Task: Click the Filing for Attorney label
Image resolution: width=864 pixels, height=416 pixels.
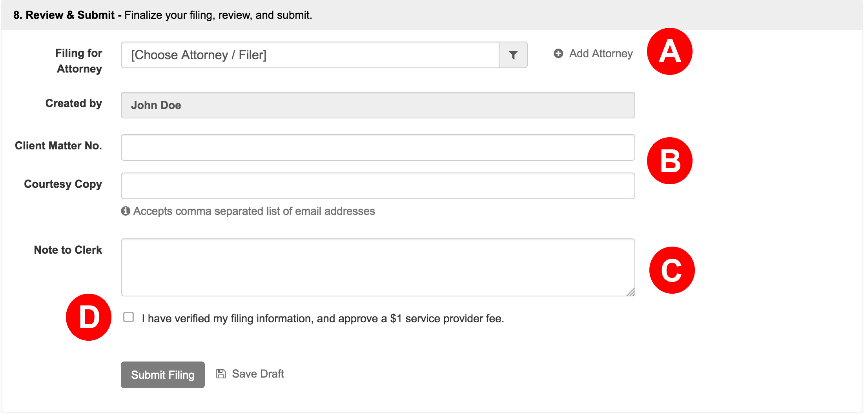Action: 79,61
